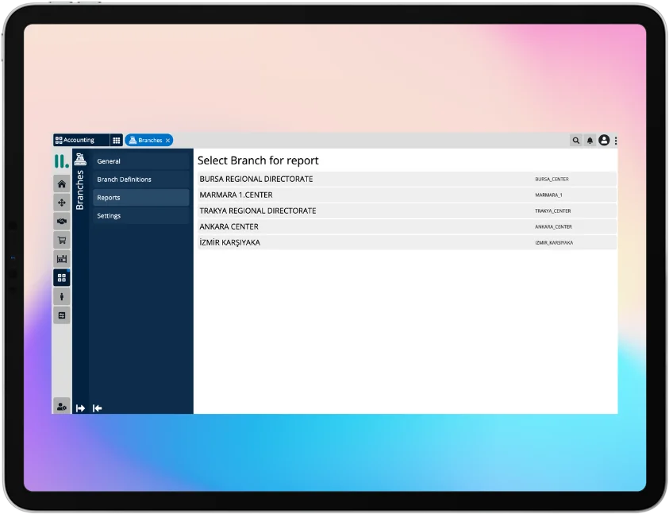
Task: Expand the vertical three-dot menu
Action: 616,141
